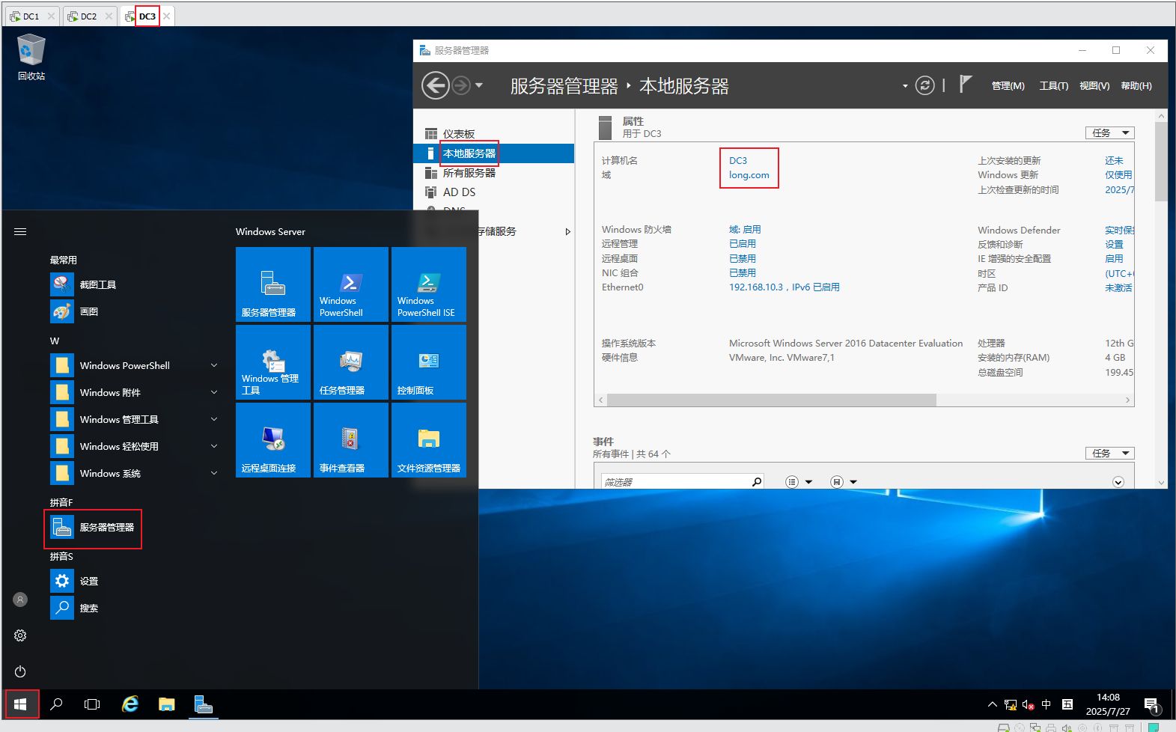Open the 帮助(H) menu
The height and width of the screenshot is (732, 1176).
[1136, 86]
